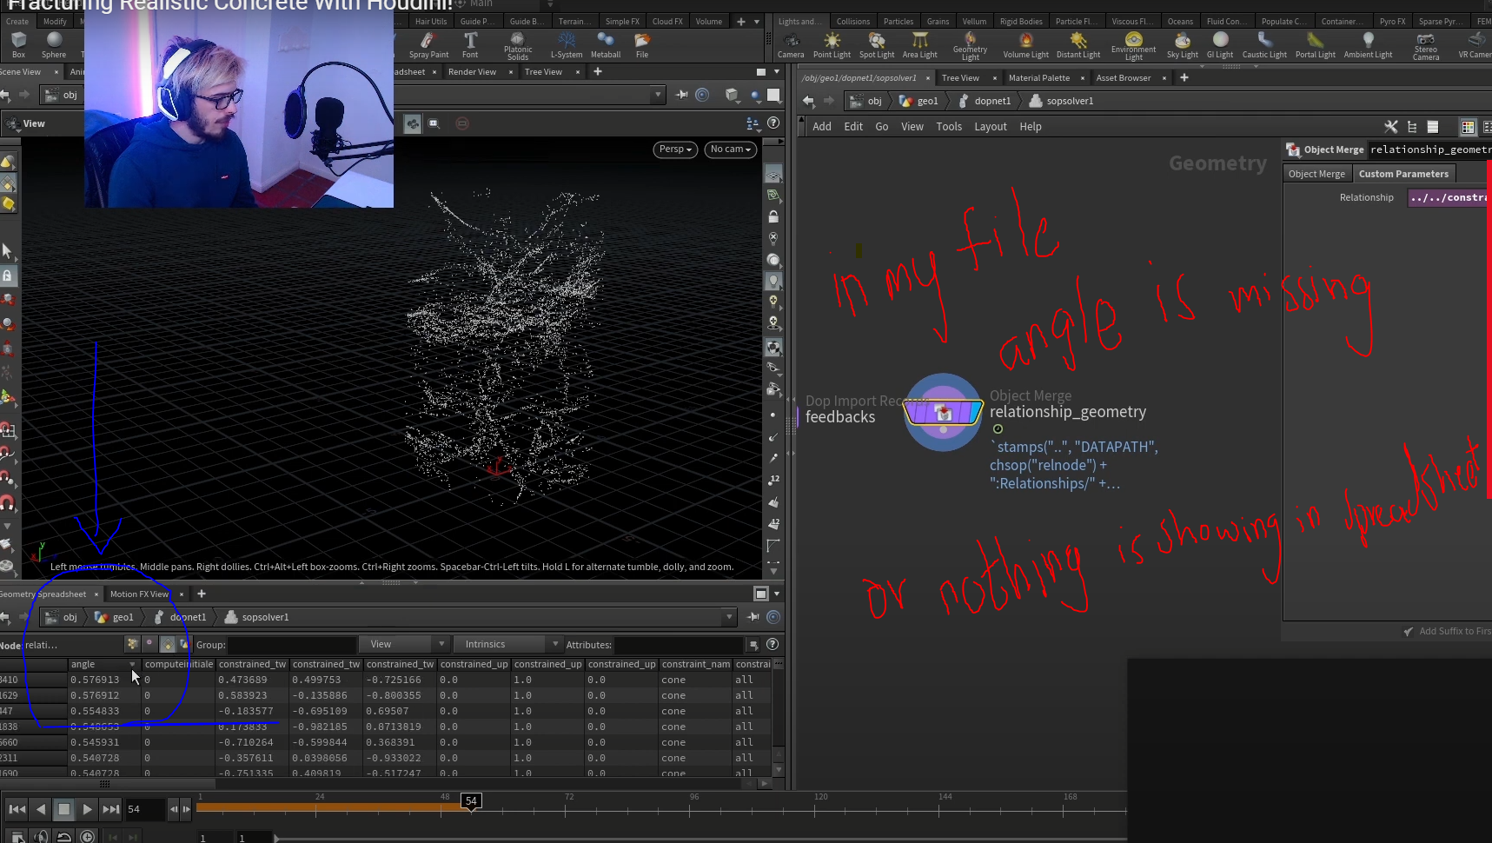This screenshot has width=1492, height=843.
Task: Click the Metaball shelf tool
Action: pos(606,44)
